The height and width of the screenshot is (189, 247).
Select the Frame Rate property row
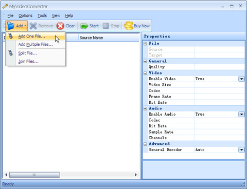(196, 97)
